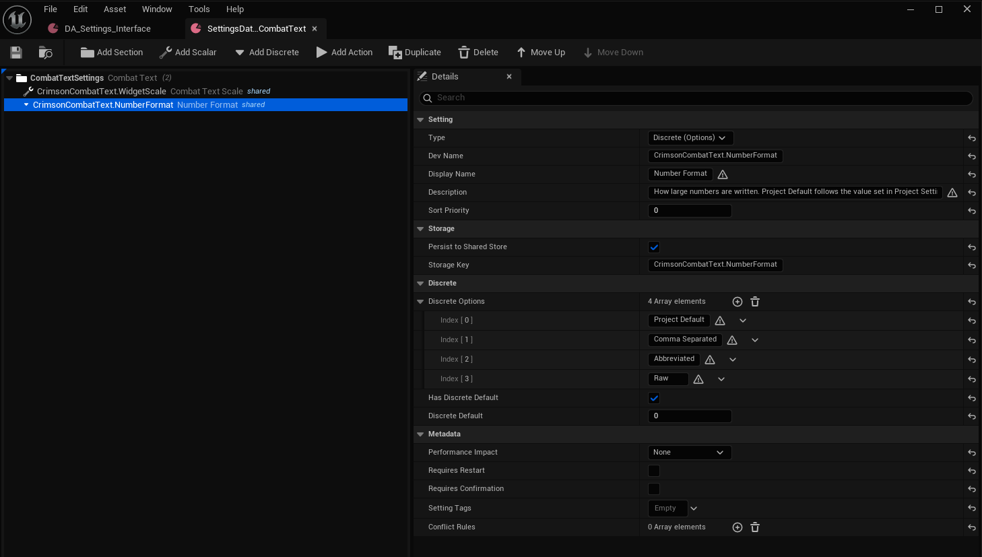Image resolution: width=982 pixels, height=557 pixels.
Task: Click warning icon beside Abbreviated option
Action: [x=710, y=360]
